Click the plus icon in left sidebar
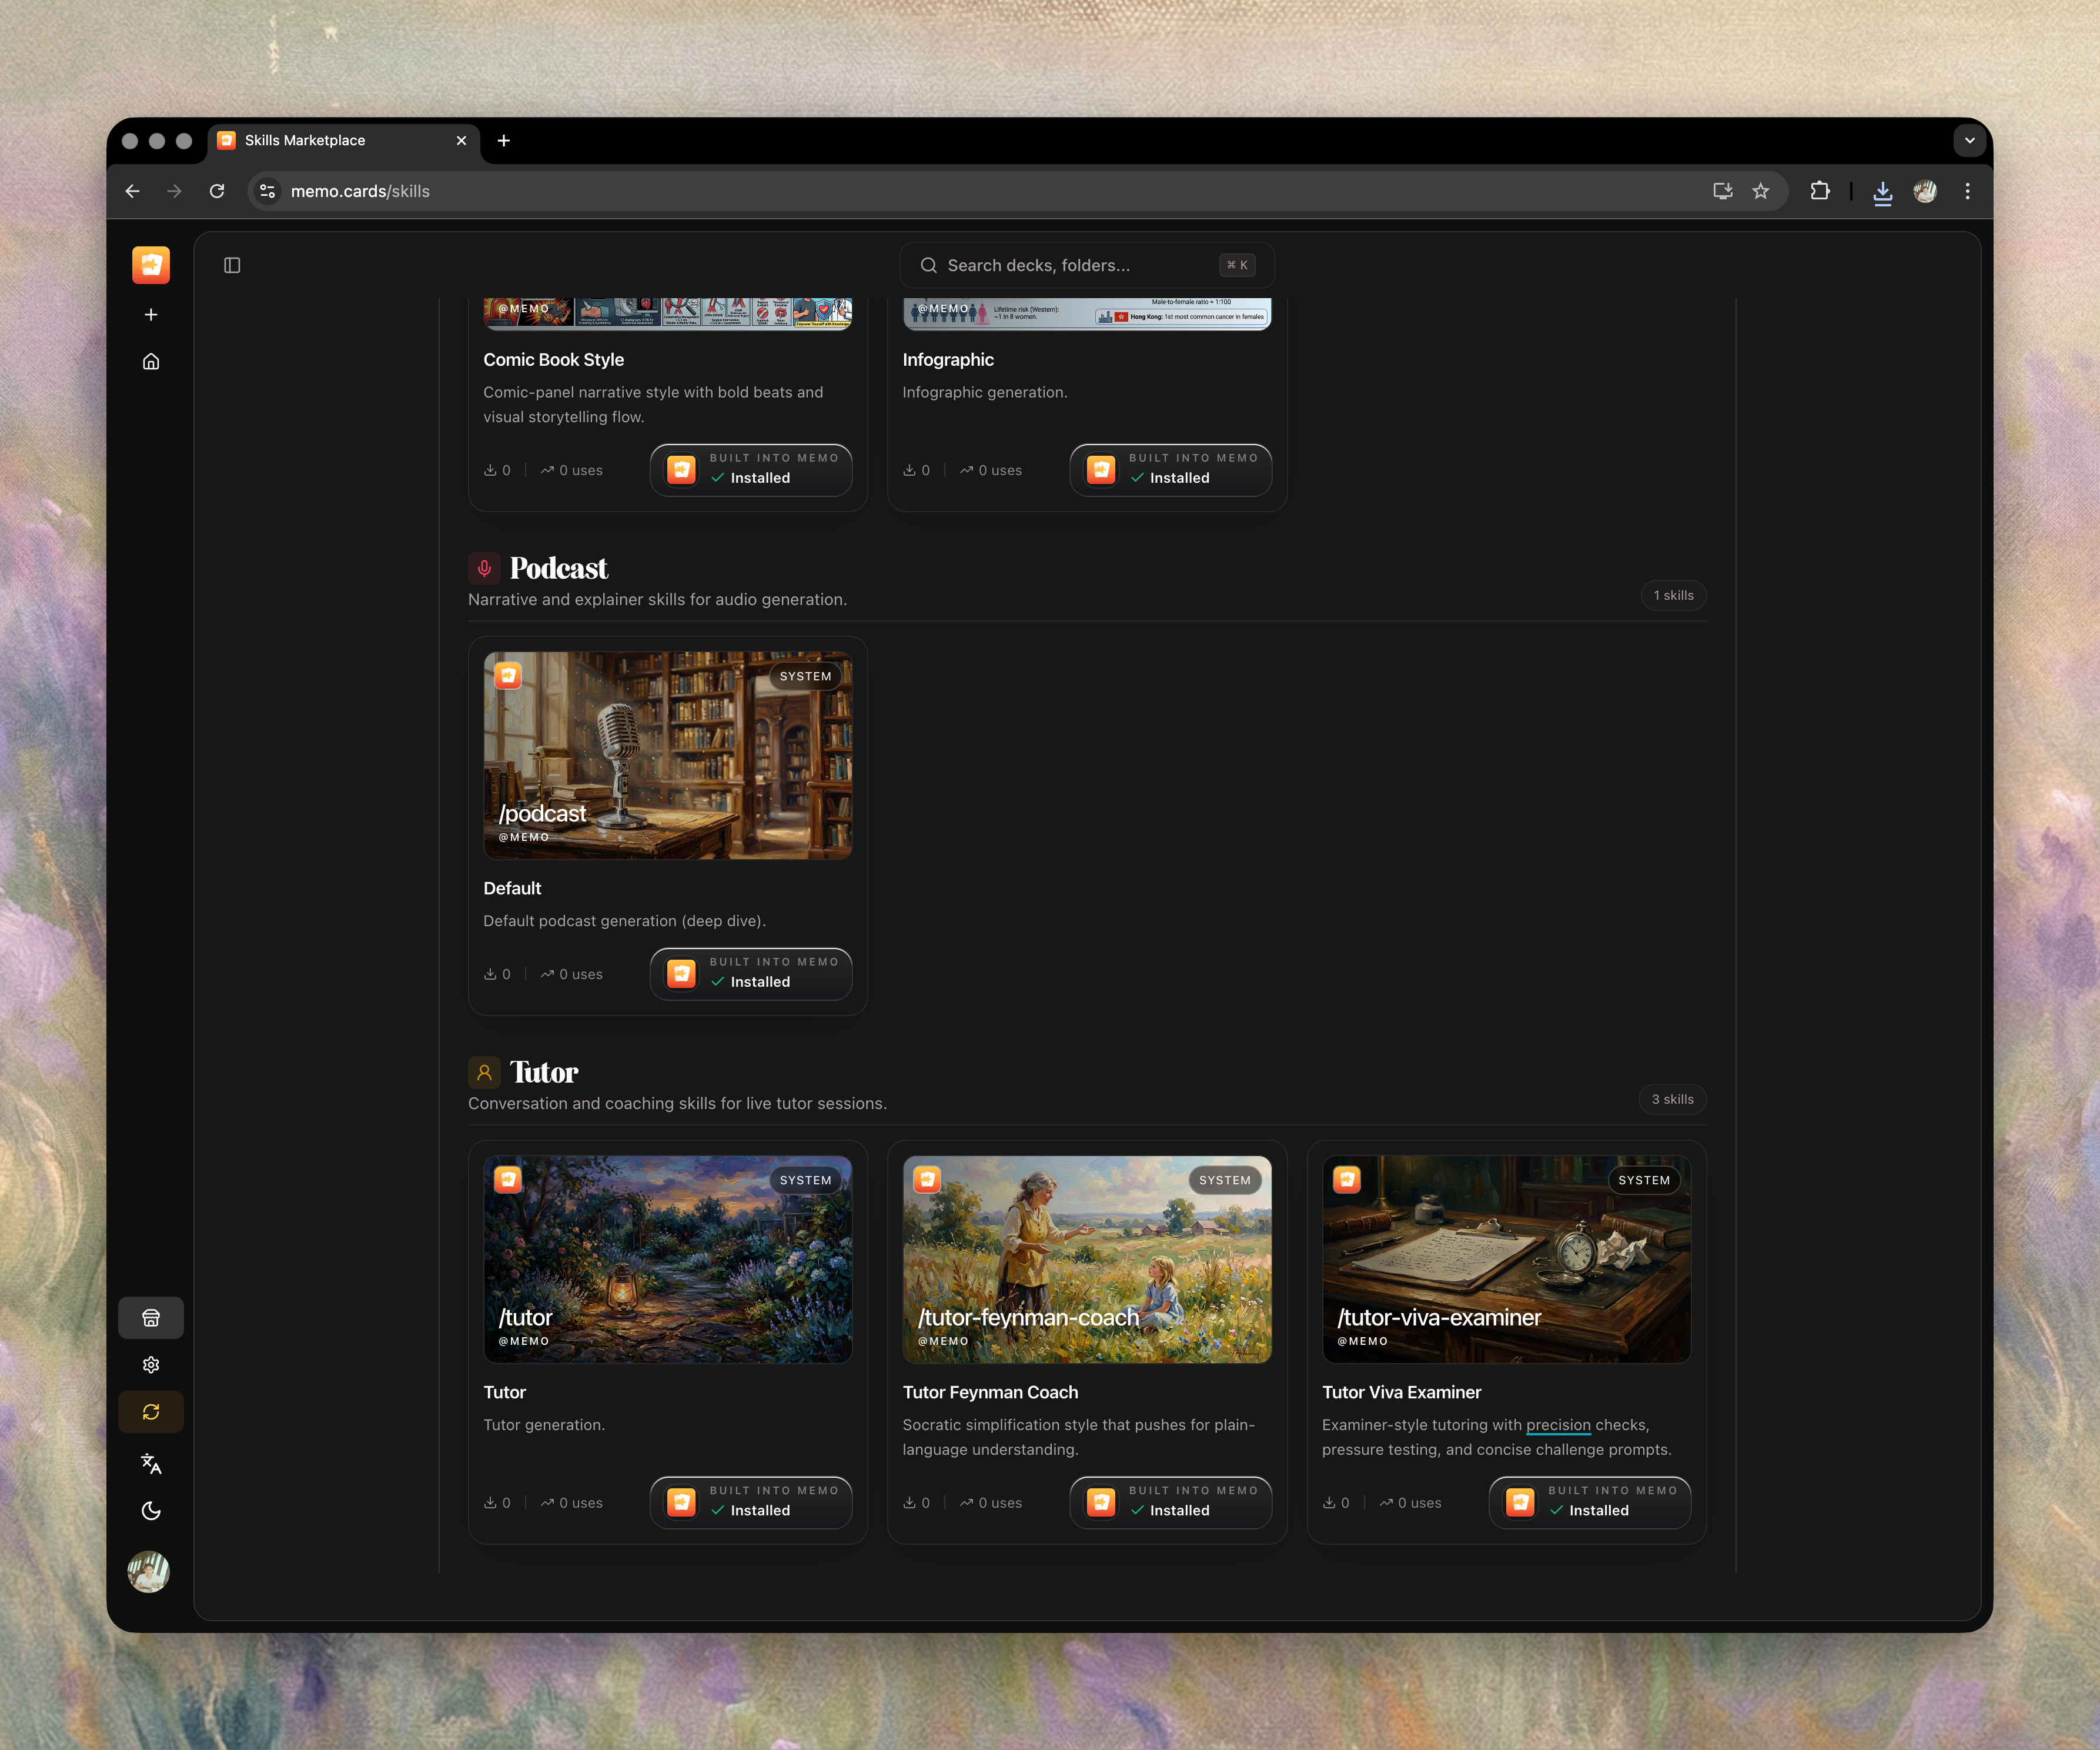This screenshot has height=1750, width=2100. tap(151, 315)
